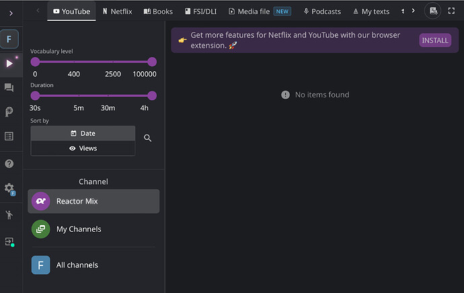This screenshot has width=464, height=293.
Task: Click the subtitle export icon in top bar
Action: tap(433, 11)
